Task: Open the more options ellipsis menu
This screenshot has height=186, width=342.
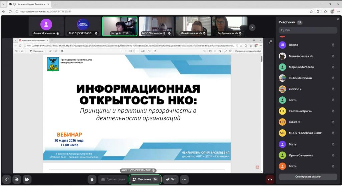Action: [184, 179]
